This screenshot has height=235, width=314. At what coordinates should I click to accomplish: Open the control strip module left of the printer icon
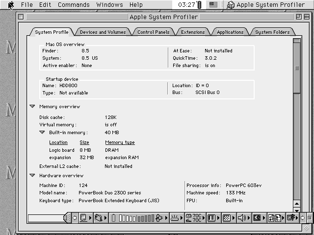click(x=276, y=218)
